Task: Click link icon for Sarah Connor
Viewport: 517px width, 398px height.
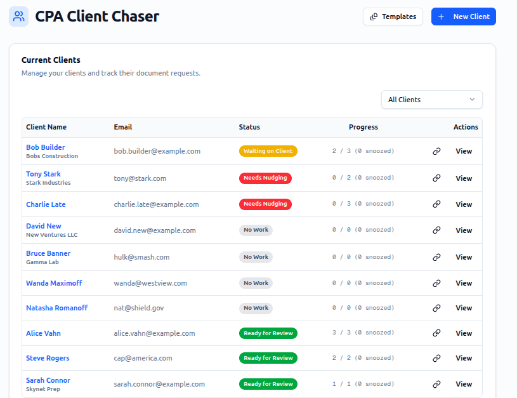Action: tap(436, 384)
